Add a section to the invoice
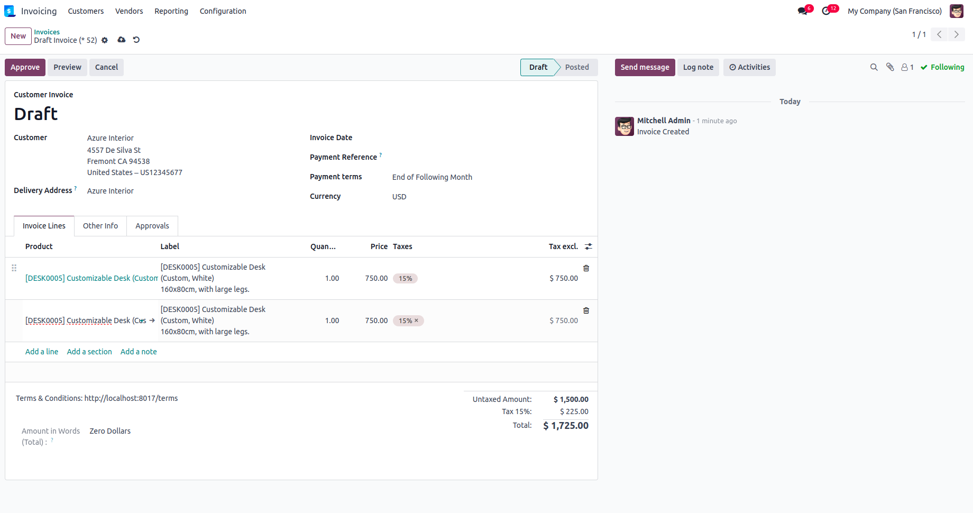The width and height of the screenshot is (973, 513). click(89, 352)
